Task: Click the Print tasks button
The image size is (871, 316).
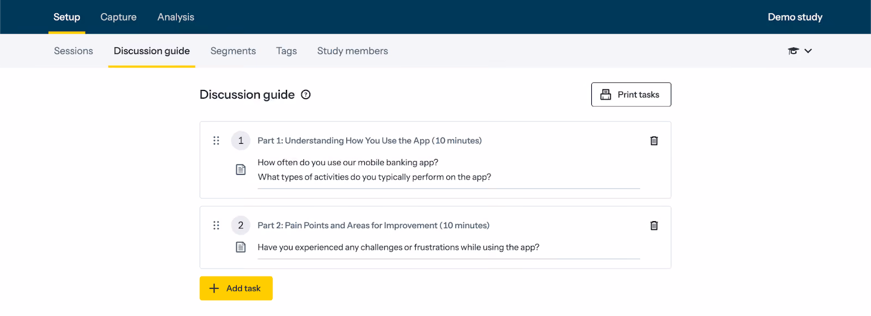Action: (x=631, y=95)
